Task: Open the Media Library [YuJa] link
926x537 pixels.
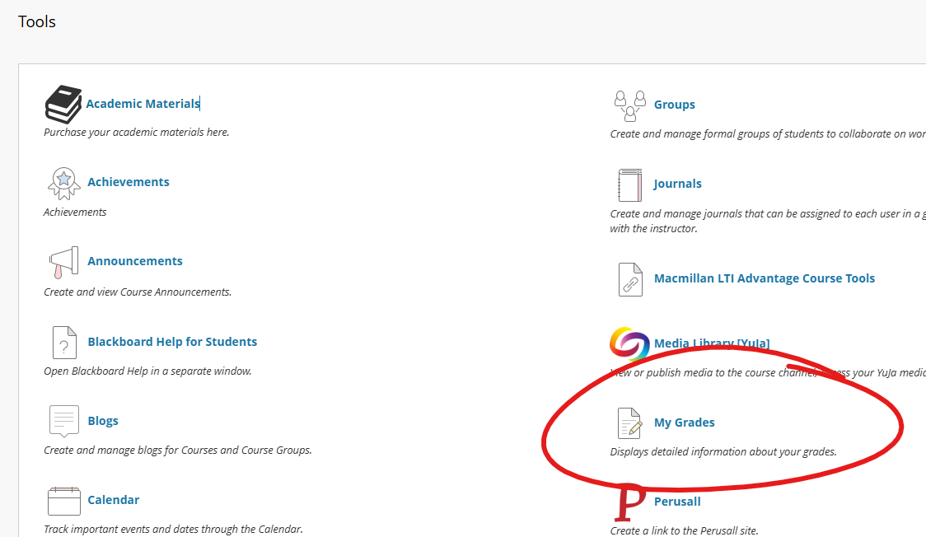Action: tap(712, 343)
